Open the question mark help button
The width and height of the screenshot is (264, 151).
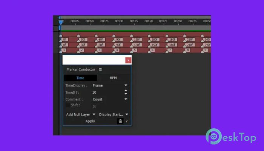[126, 121]
